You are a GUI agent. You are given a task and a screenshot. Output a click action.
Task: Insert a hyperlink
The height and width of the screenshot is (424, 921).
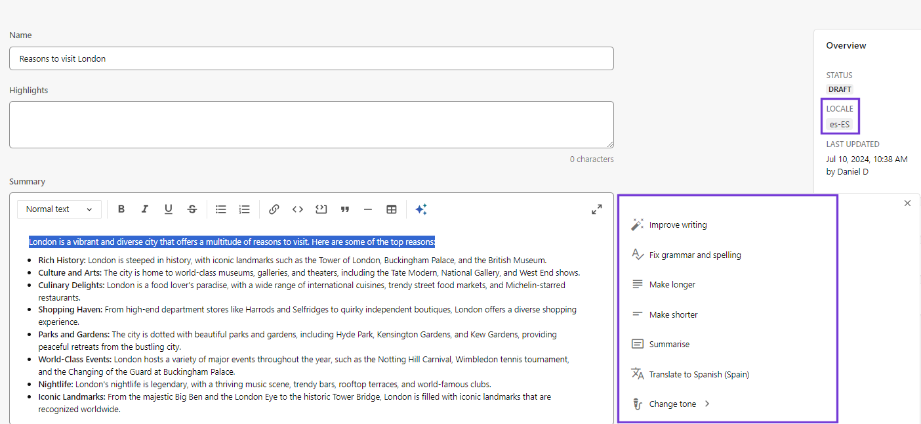tap(274, 209)
